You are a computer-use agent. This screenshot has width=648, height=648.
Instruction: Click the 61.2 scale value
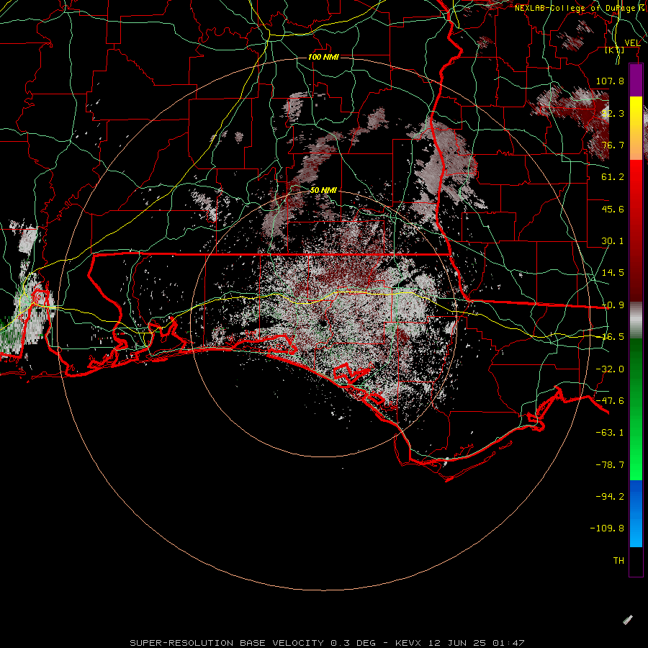(613, 177)
